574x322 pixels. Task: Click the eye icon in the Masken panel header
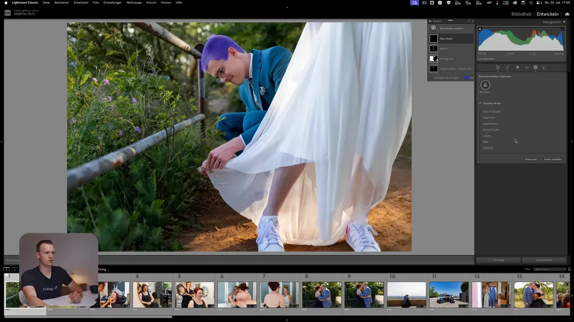(x=430, y=21)
